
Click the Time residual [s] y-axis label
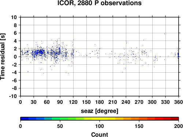[x=3, y=57]
